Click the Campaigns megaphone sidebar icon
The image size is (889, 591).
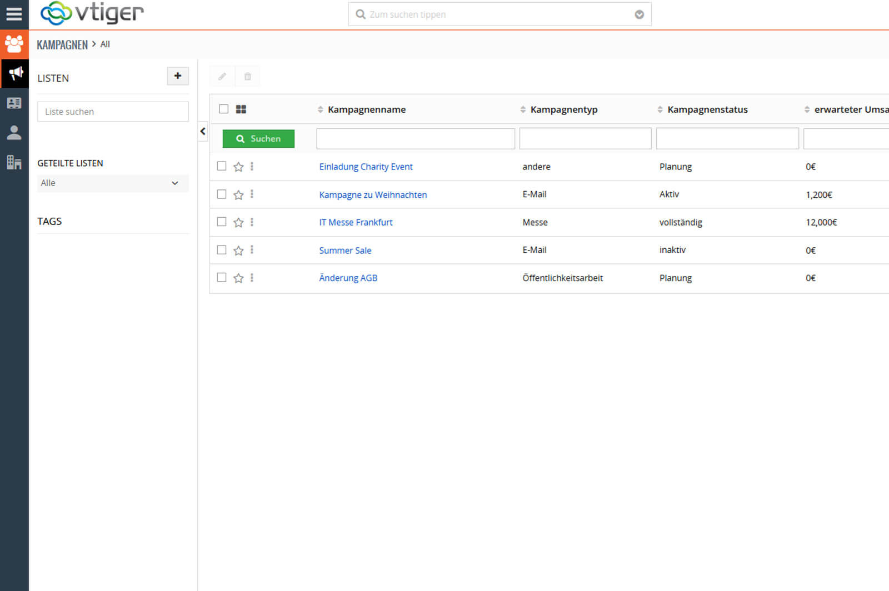(x=14, y=73)
